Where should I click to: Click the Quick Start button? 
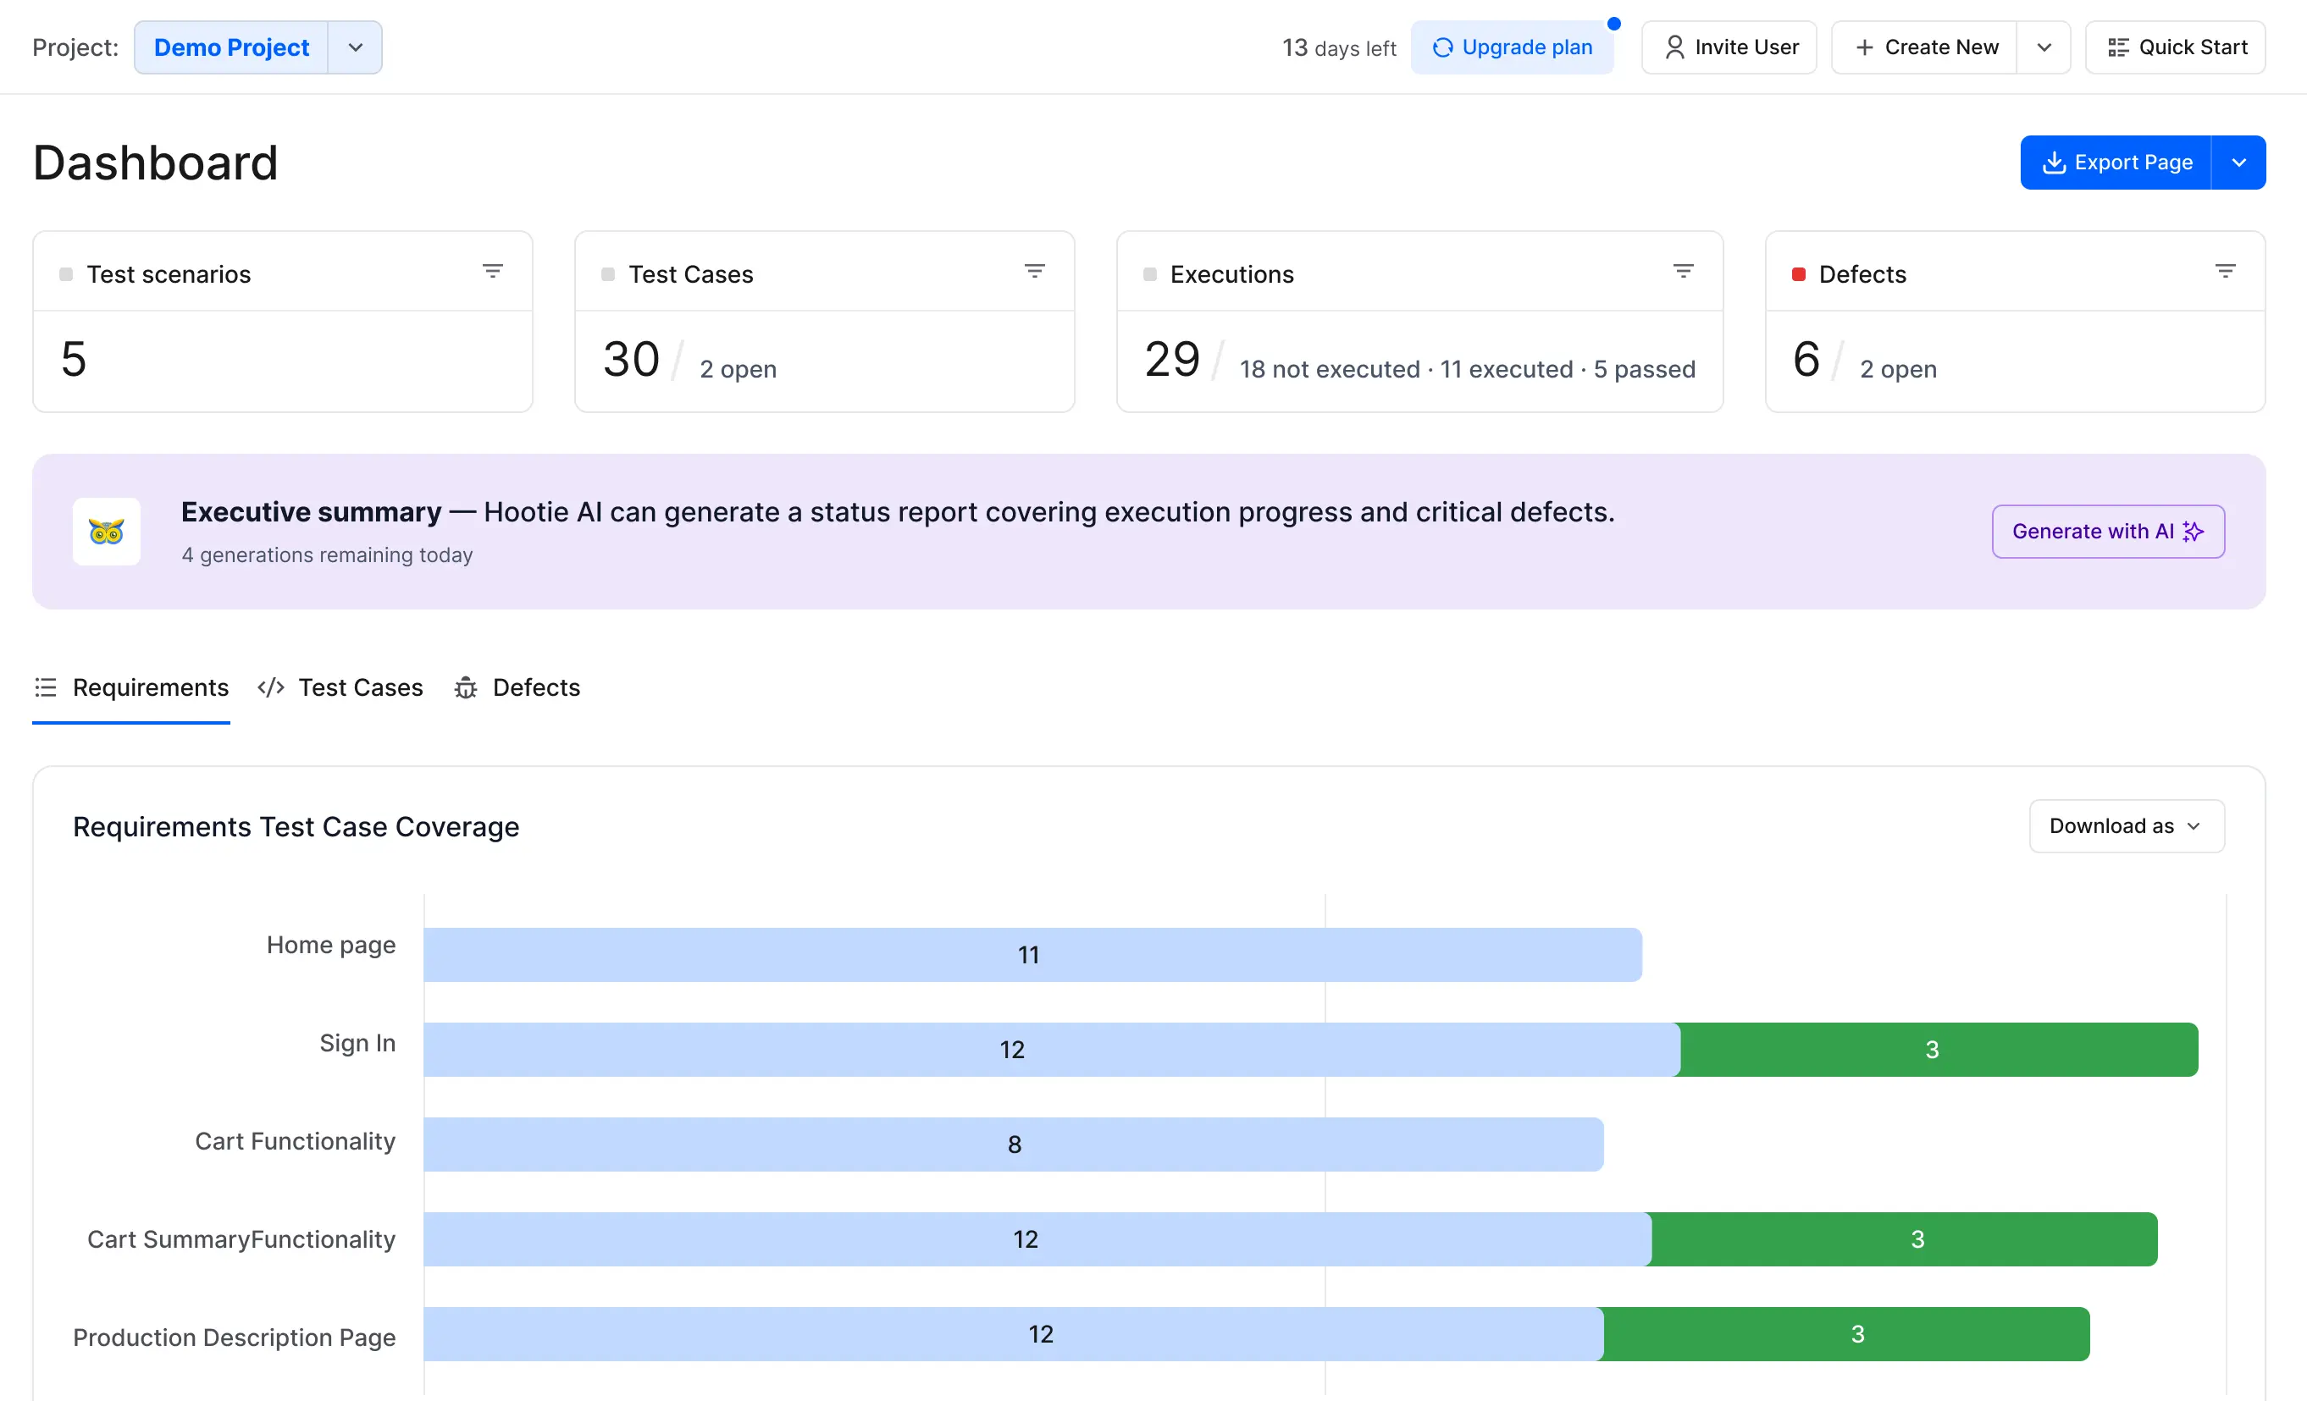coord(2174,47)
